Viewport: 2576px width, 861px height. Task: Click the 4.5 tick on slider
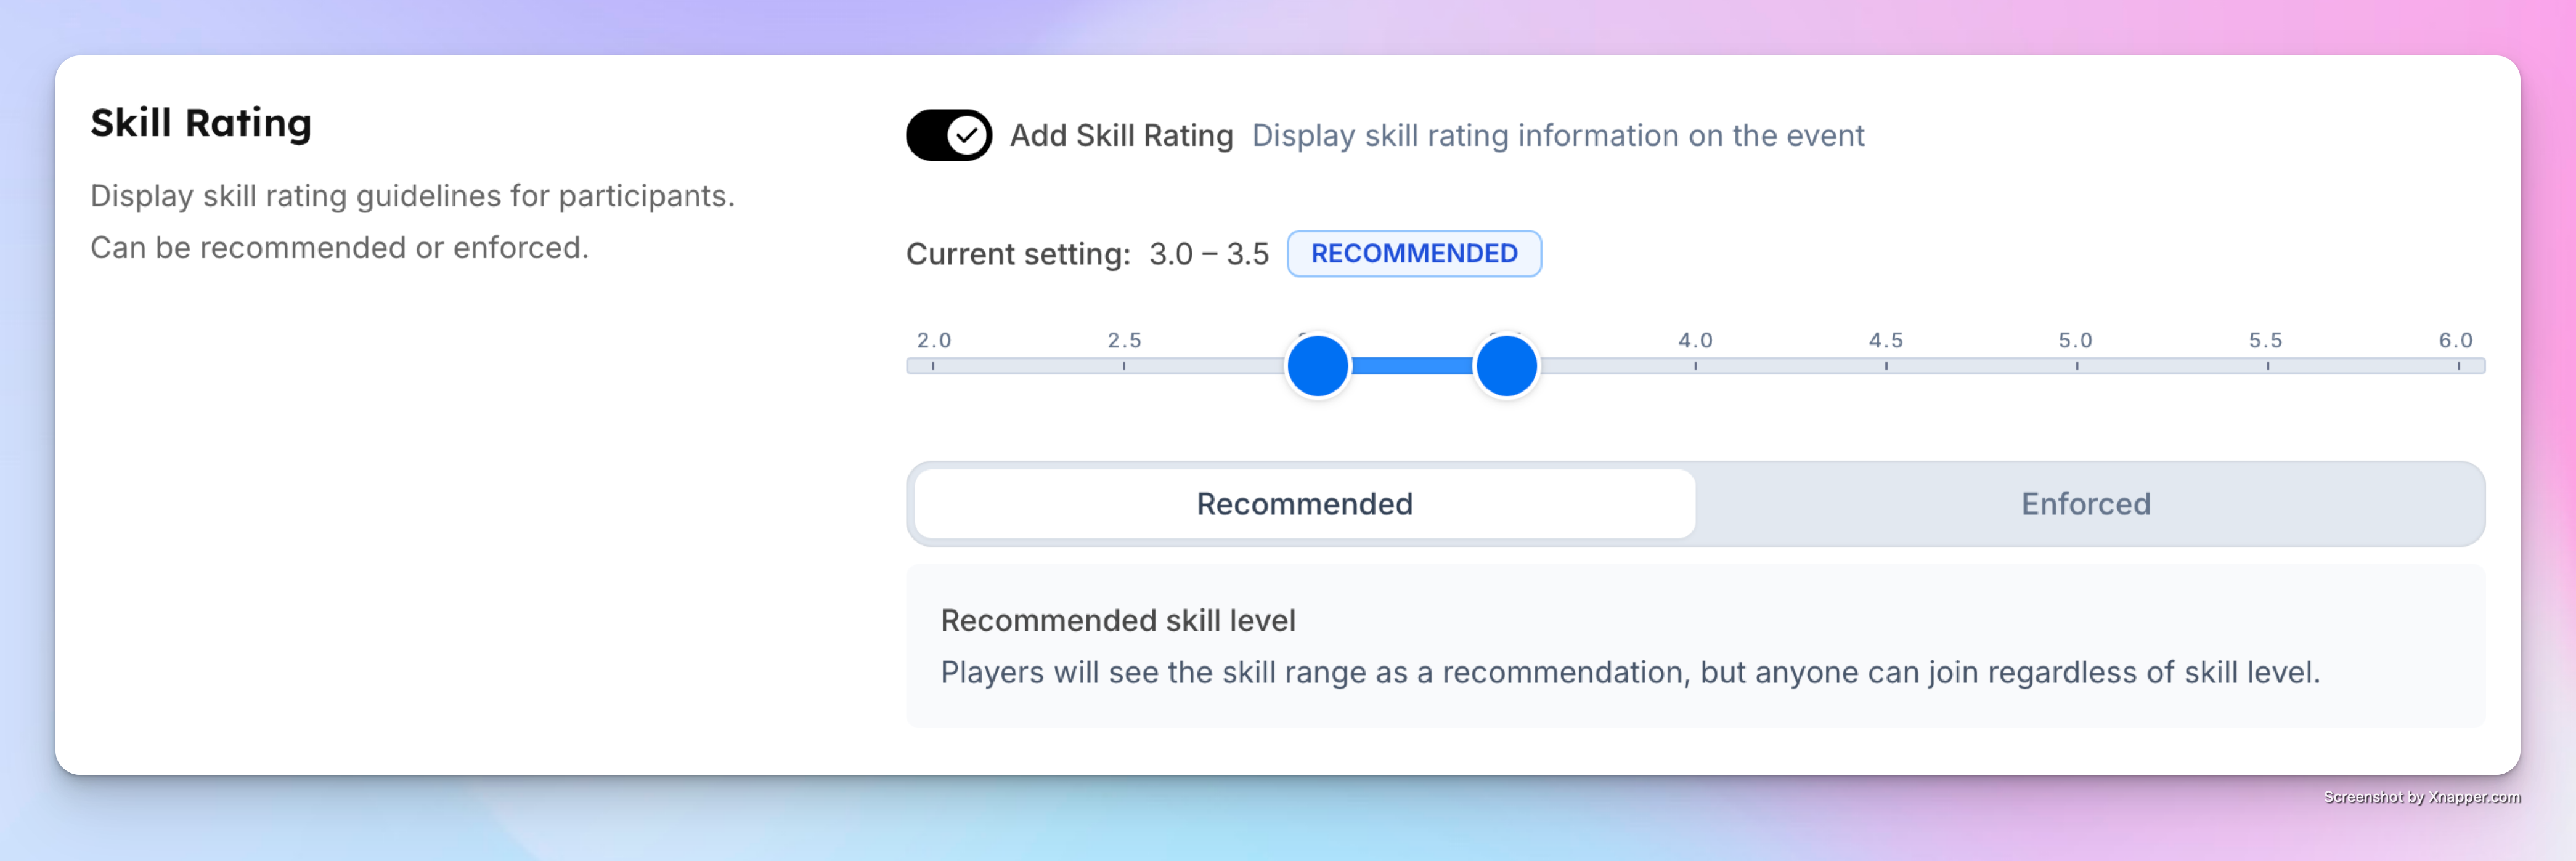point(1886,366)
